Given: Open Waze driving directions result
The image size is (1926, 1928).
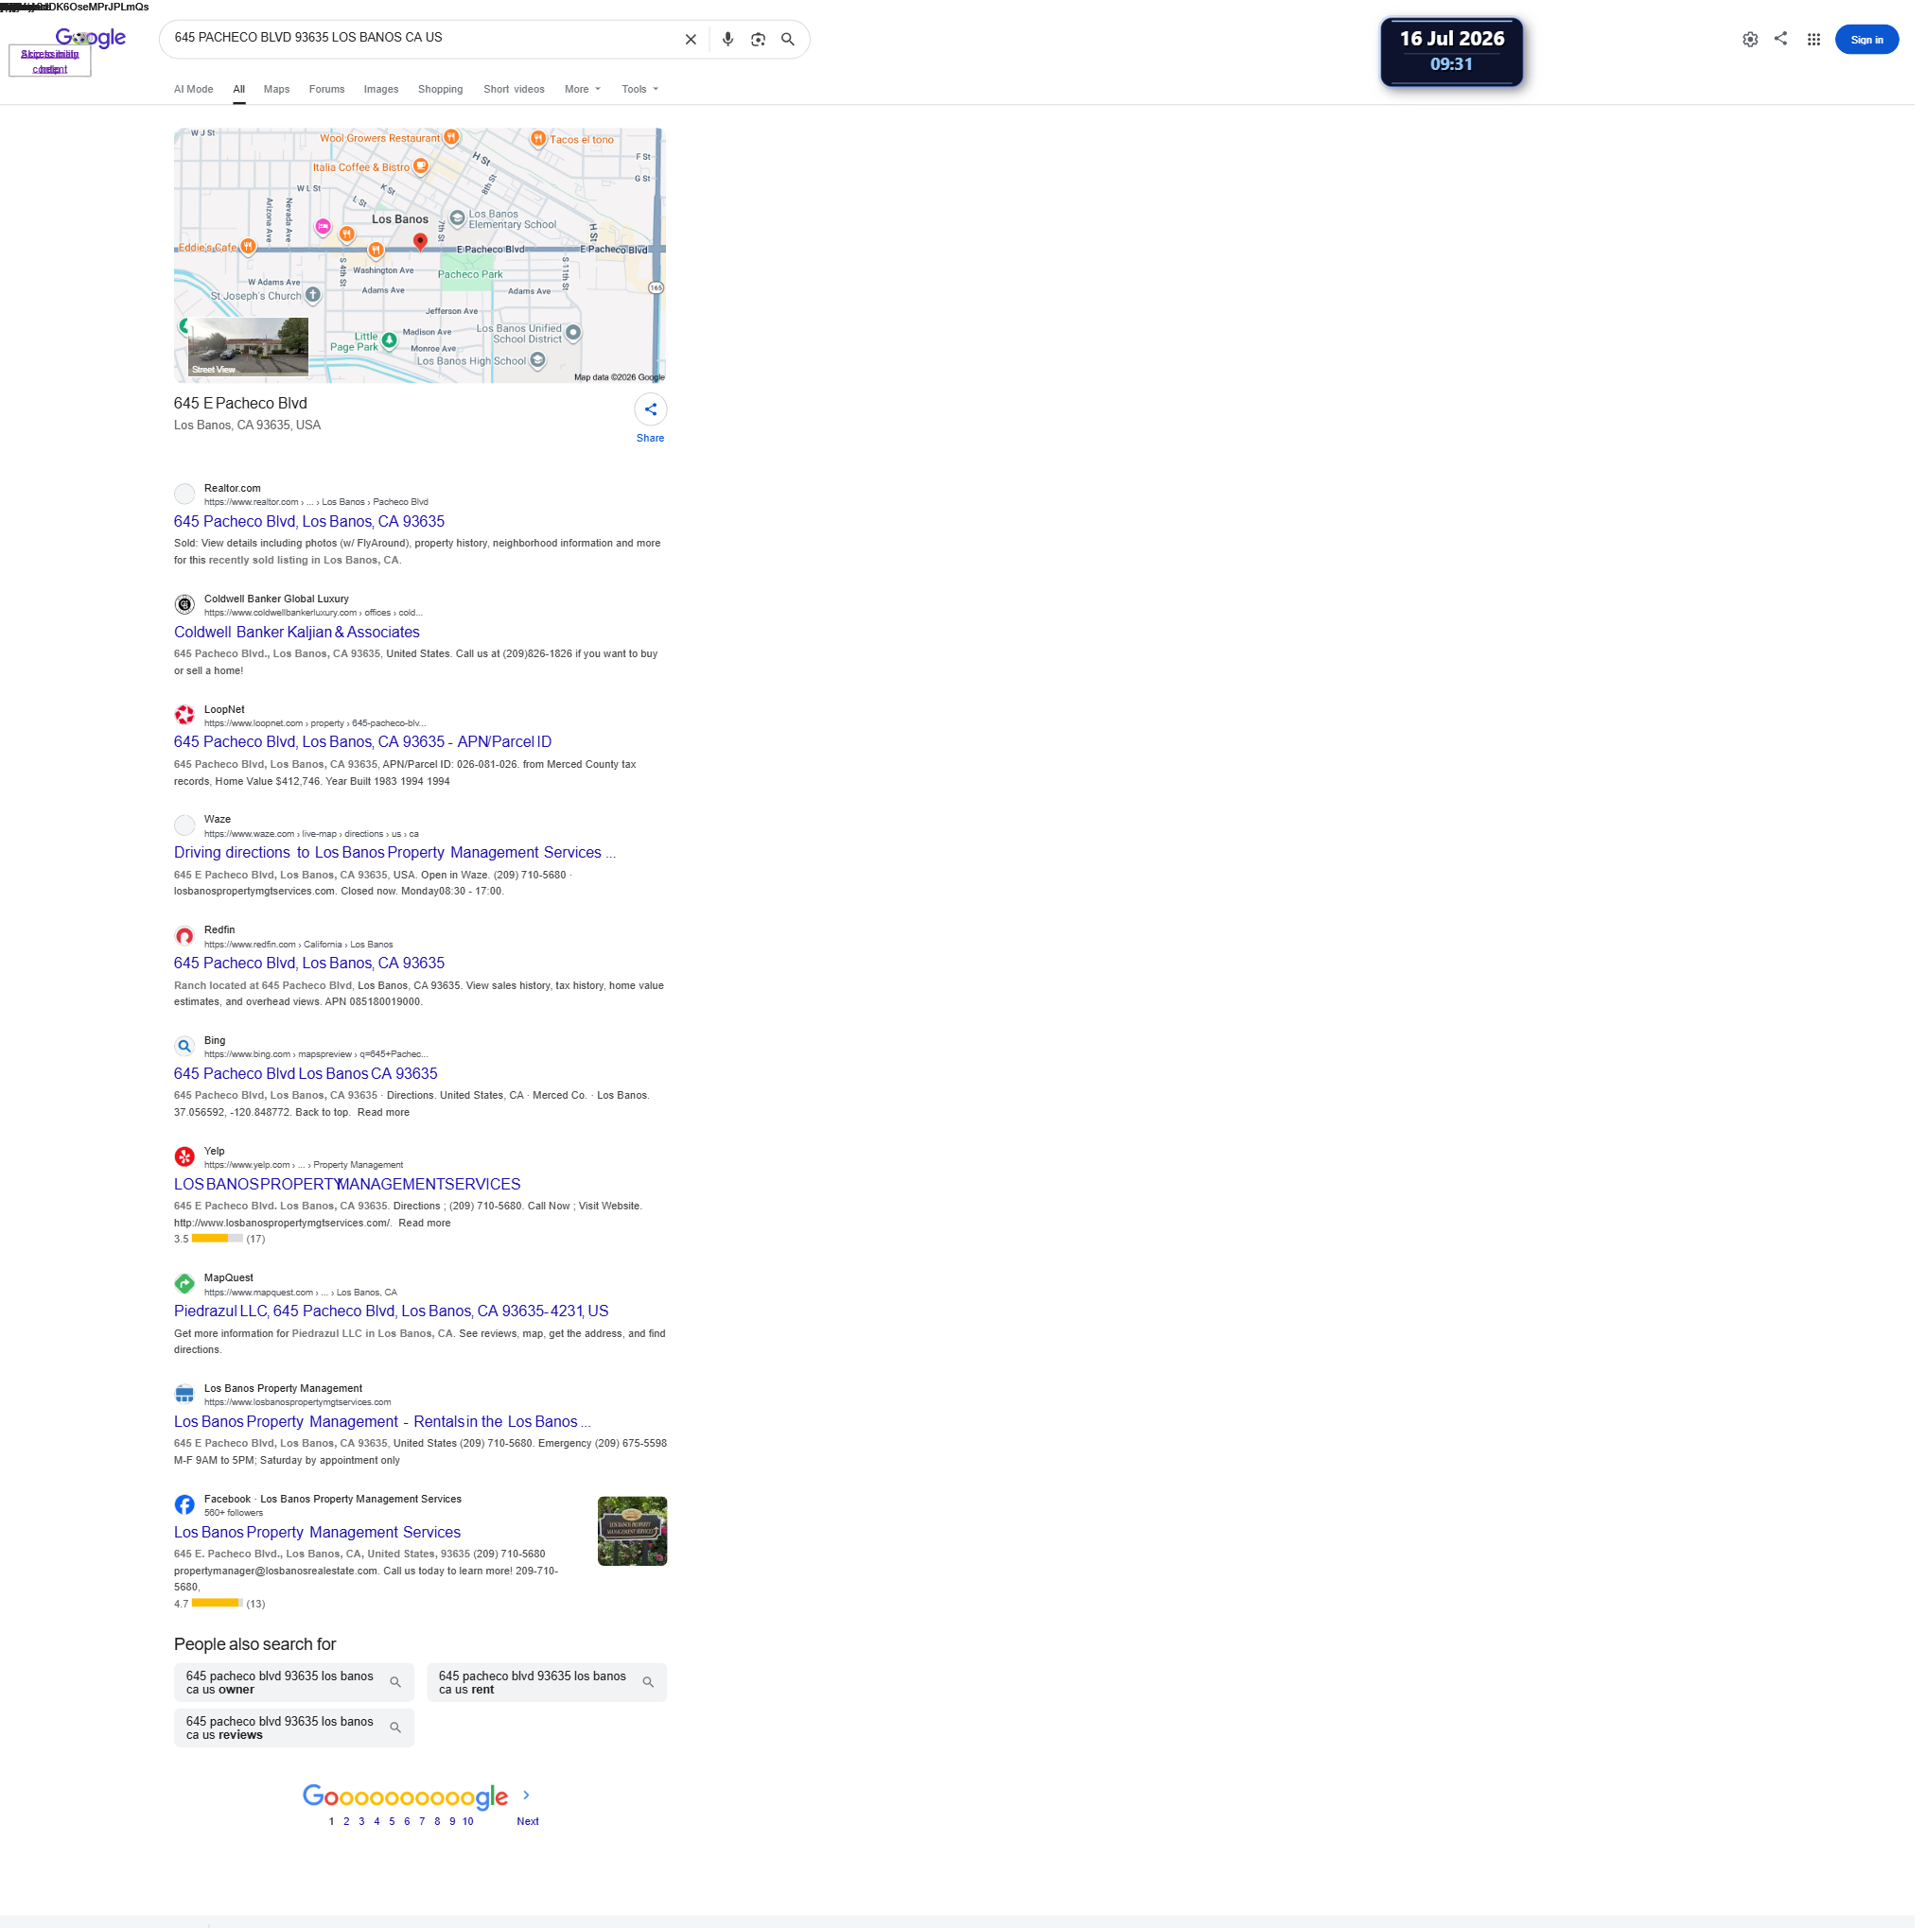Looking at the screenshot, I should pyautogui.click(x=397, y=858).
